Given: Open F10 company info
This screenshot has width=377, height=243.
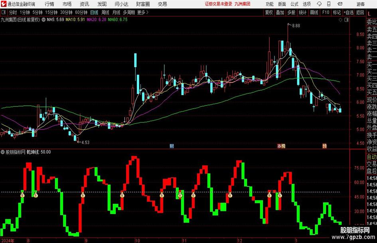Looking at the screenshot, I should [x=326, y=12].
